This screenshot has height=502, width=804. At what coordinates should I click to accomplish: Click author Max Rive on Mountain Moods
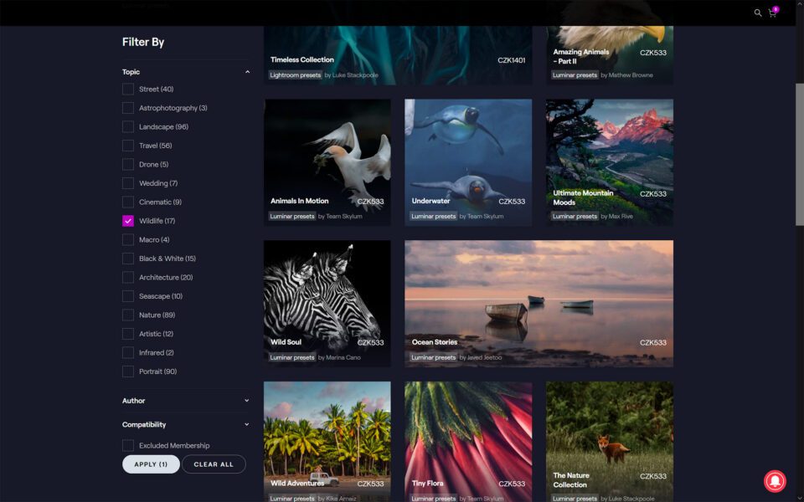(x=621, y=216)
